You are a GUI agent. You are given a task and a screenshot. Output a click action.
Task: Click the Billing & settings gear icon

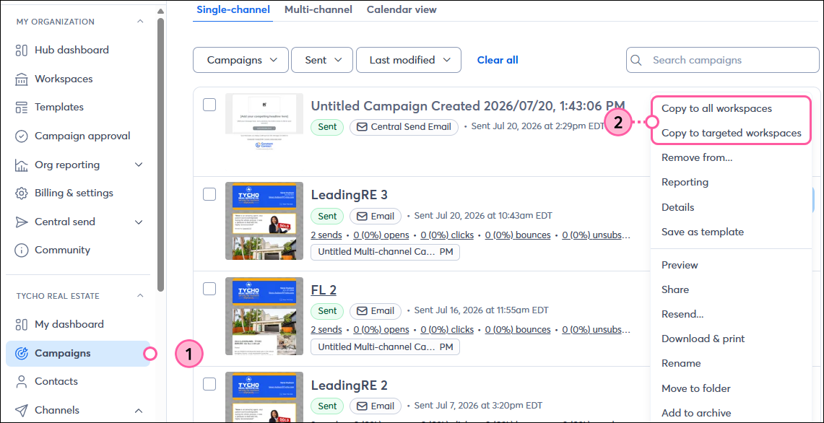pyautogui.click(x=21, y=193)
